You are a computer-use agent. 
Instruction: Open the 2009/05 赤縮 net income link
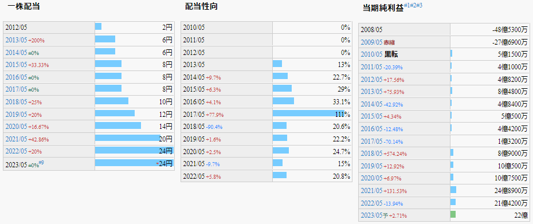pyautogui.click(x=372, y=42)
